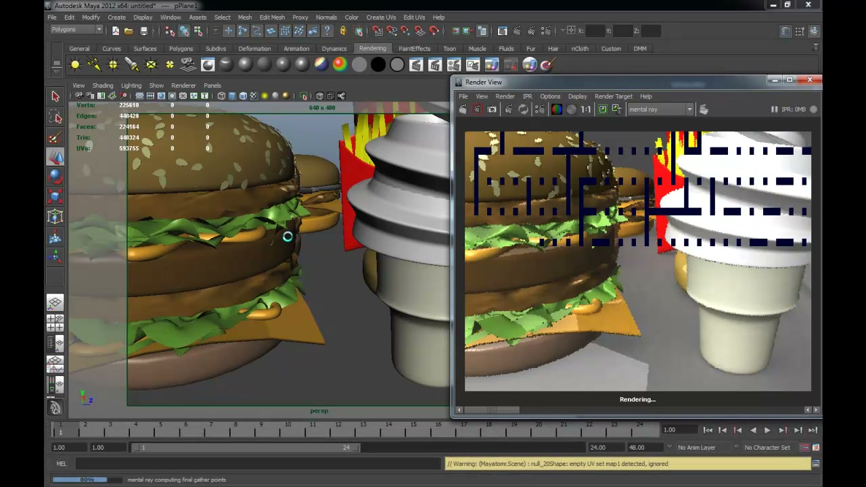Open the mental ray renderer dropdown
Image resolution: width=866 pixels, height=487 pixels.
[660, 110]
